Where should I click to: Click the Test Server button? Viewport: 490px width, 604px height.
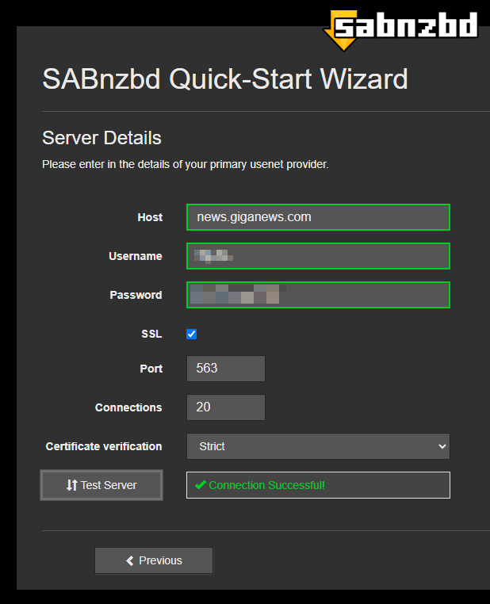pos(101,485)
